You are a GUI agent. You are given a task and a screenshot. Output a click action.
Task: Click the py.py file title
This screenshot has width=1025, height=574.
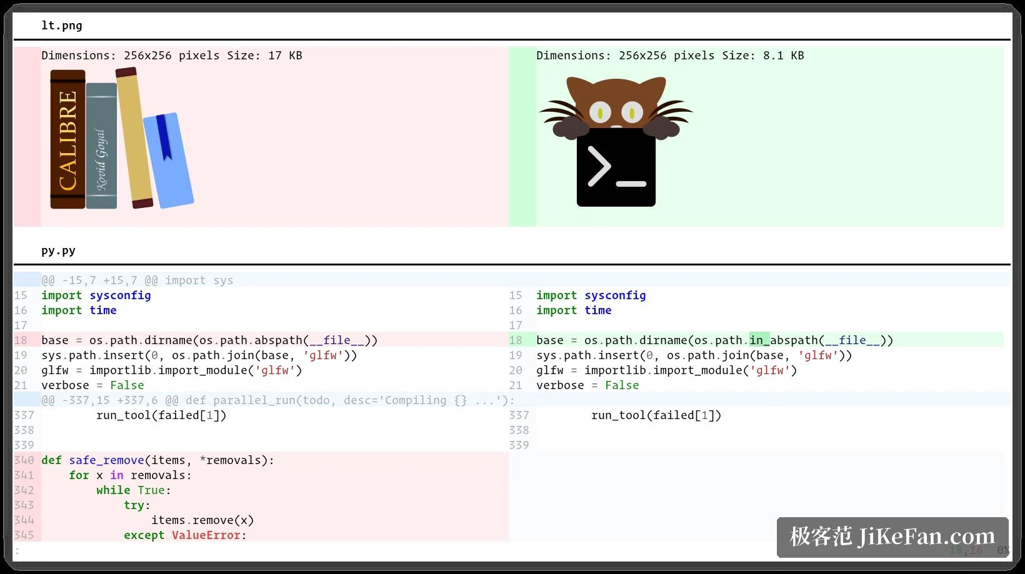click(59, 250)
